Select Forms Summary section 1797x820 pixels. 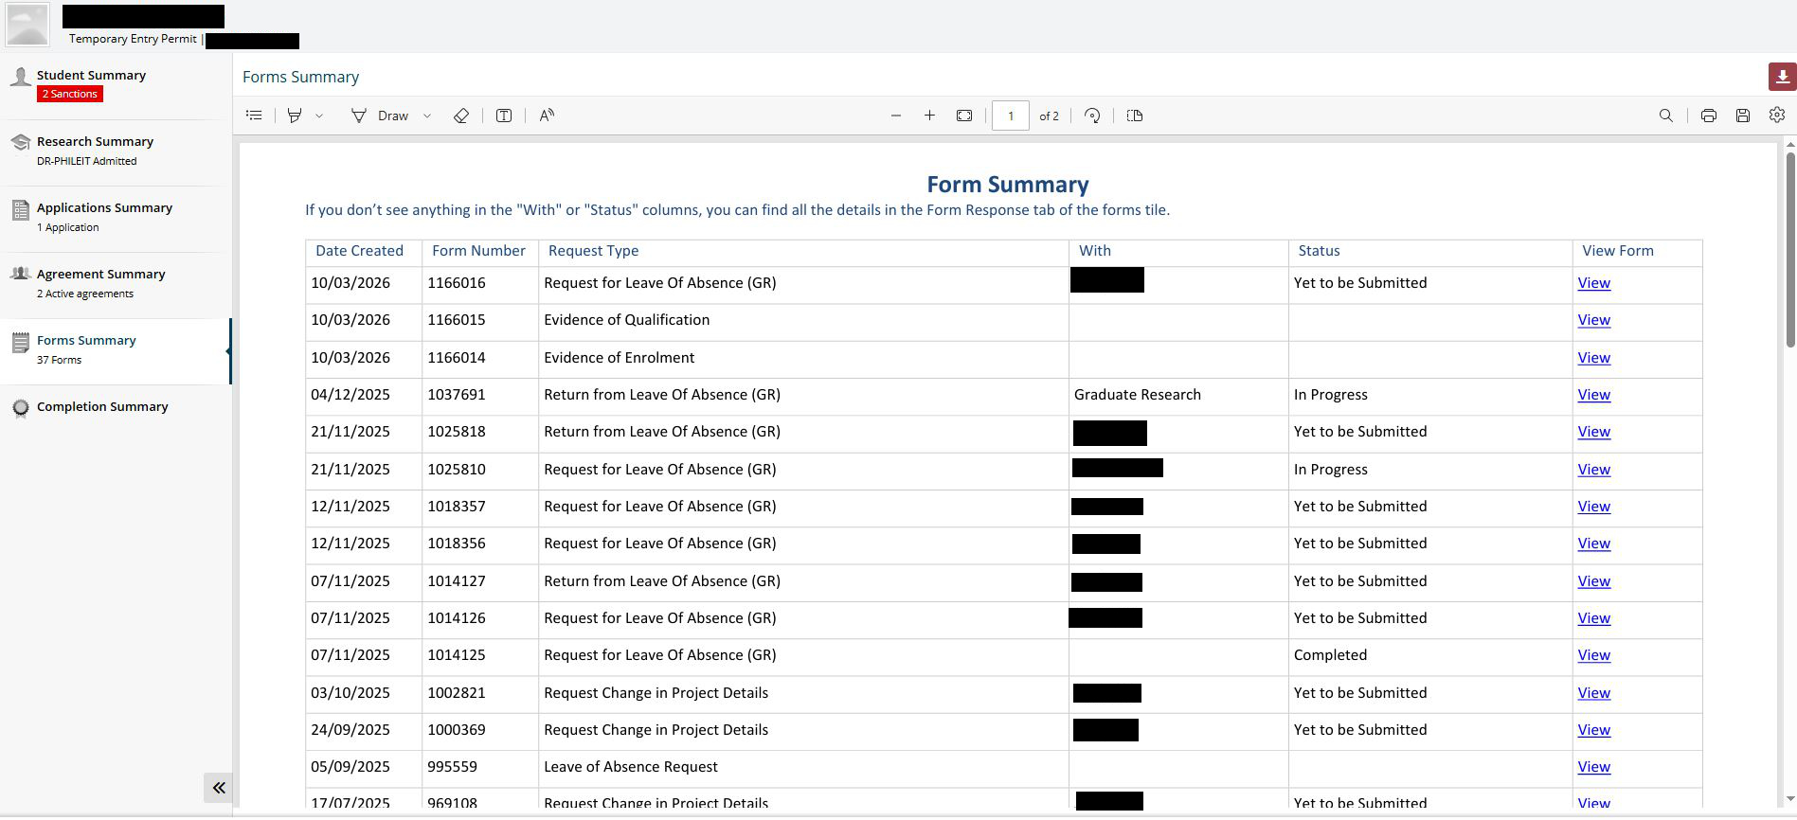click(x=116, y=351)
